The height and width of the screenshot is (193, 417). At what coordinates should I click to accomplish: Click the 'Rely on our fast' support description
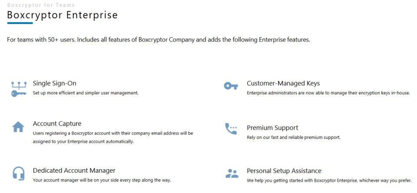[293, 137]
